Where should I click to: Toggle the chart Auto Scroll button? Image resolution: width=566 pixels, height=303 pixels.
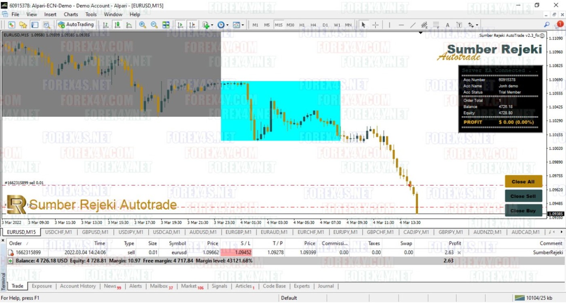click(x=180, y=25)
